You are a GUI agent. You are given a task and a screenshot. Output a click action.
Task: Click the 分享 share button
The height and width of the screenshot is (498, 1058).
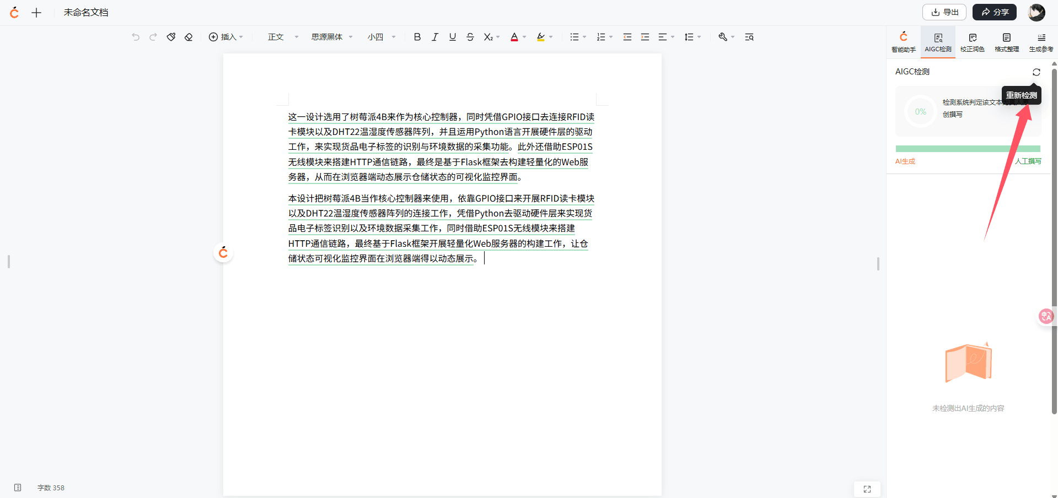(x=994, y=12)
